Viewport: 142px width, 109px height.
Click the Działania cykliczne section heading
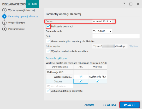[56, 58]
